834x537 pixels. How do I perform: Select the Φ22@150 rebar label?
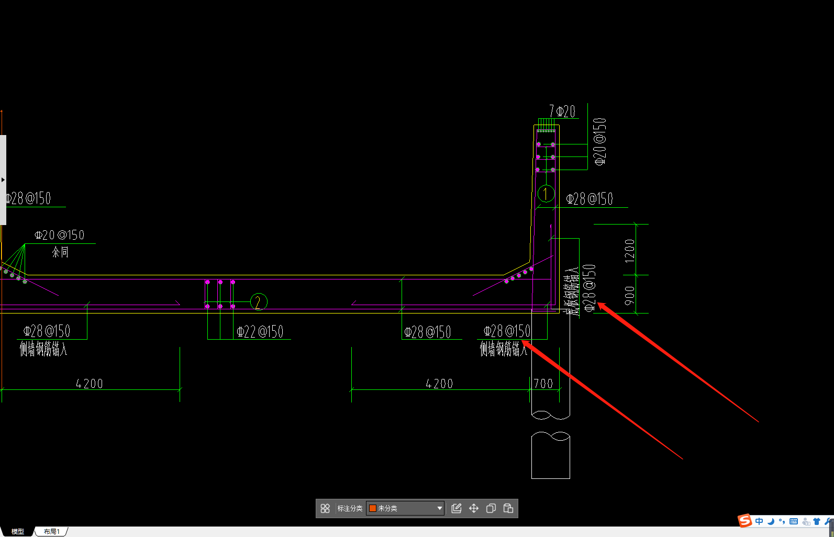[x=260, y=332]
